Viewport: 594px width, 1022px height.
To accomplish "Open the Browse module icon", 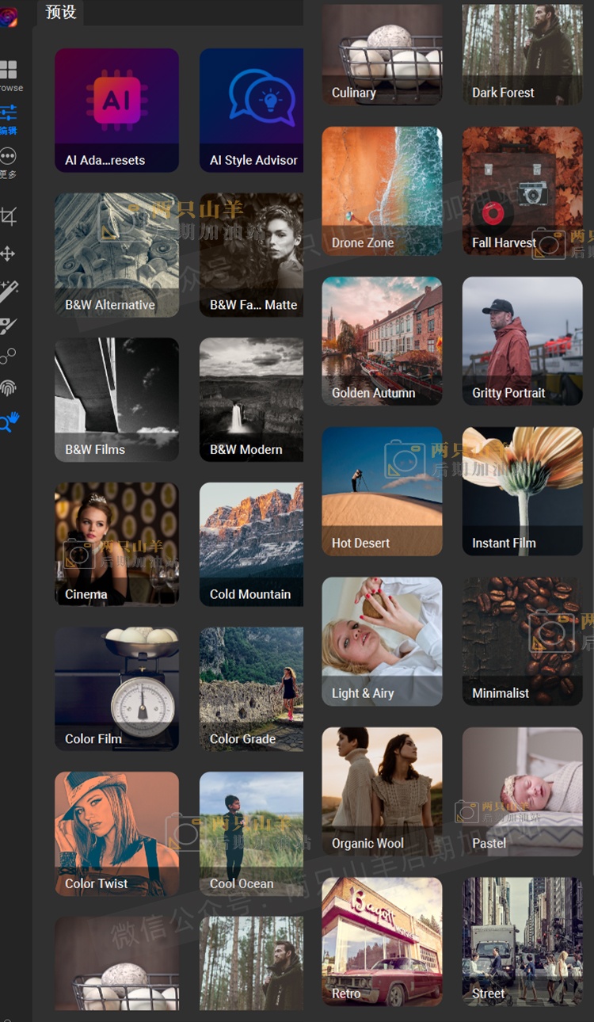I will coord(9,70).
